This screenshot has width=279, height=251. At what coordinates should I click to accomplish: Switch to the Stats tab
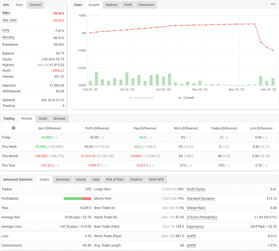(x=20, y=5)
